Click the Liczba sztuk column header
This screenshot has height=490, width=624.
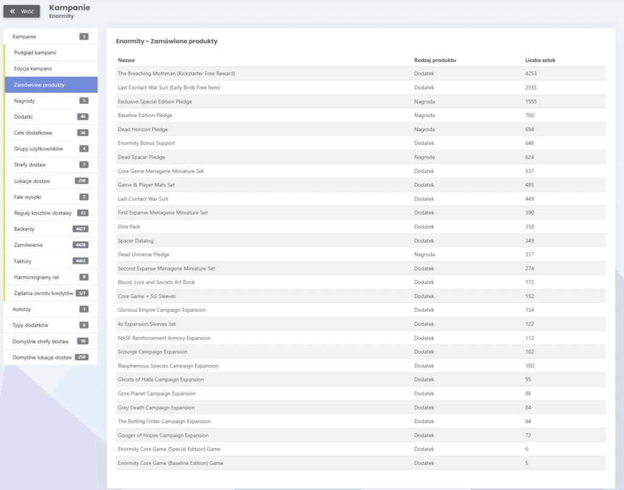point(540,60)
